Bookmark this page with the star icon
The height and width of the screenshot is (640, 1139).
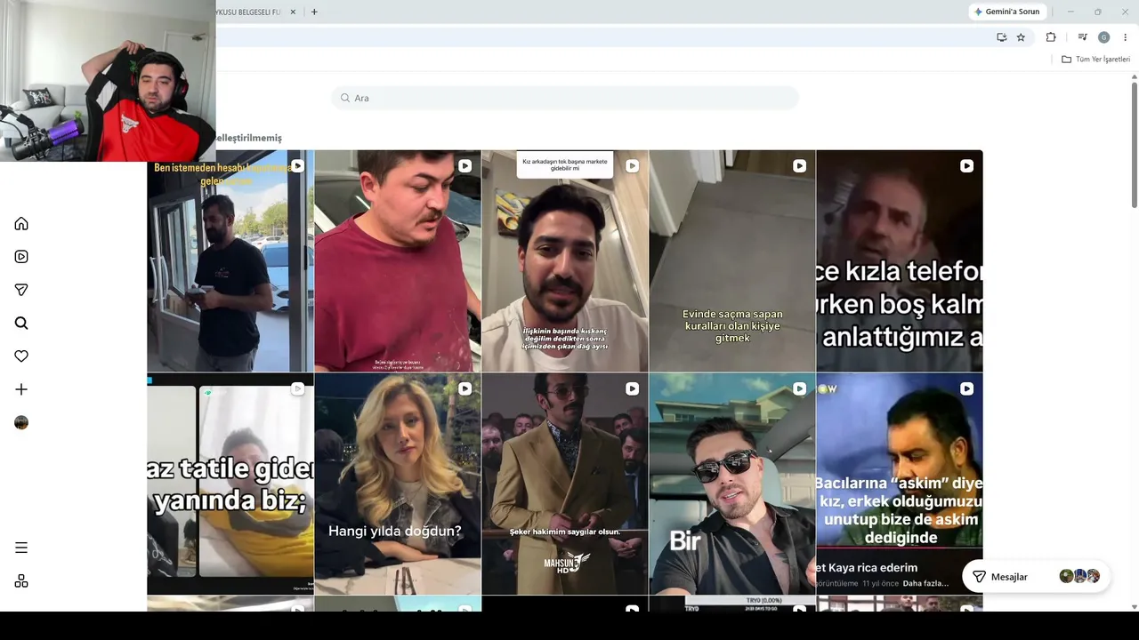pyautogui.click(x=1021, y=37)
